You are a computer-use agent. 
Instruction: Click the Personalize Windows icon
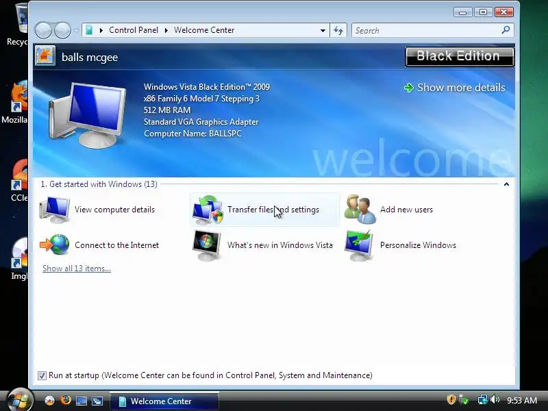359,245
